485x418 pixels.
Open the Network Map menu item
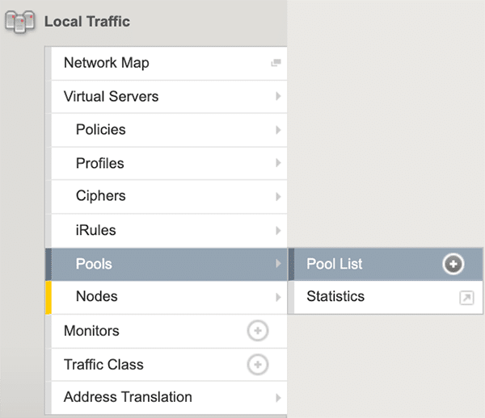pyautogui.click(x=106, y=63)
